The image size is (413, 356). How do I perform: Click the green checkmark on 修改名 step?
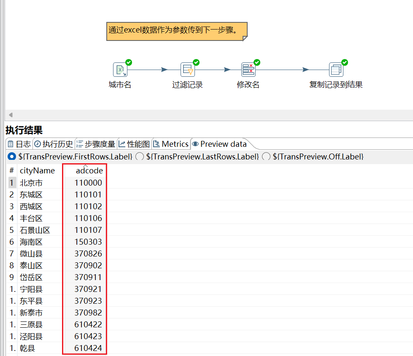point(257,62)
